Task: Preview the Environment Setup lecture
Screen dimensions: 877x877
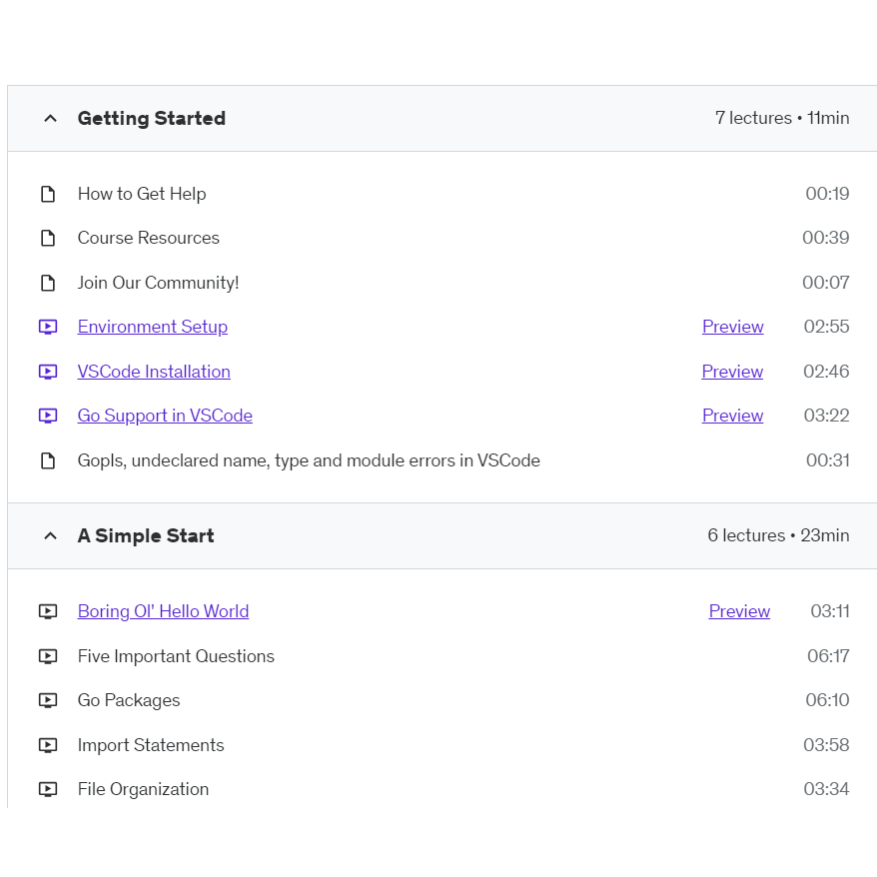Action: pos(732,327)
